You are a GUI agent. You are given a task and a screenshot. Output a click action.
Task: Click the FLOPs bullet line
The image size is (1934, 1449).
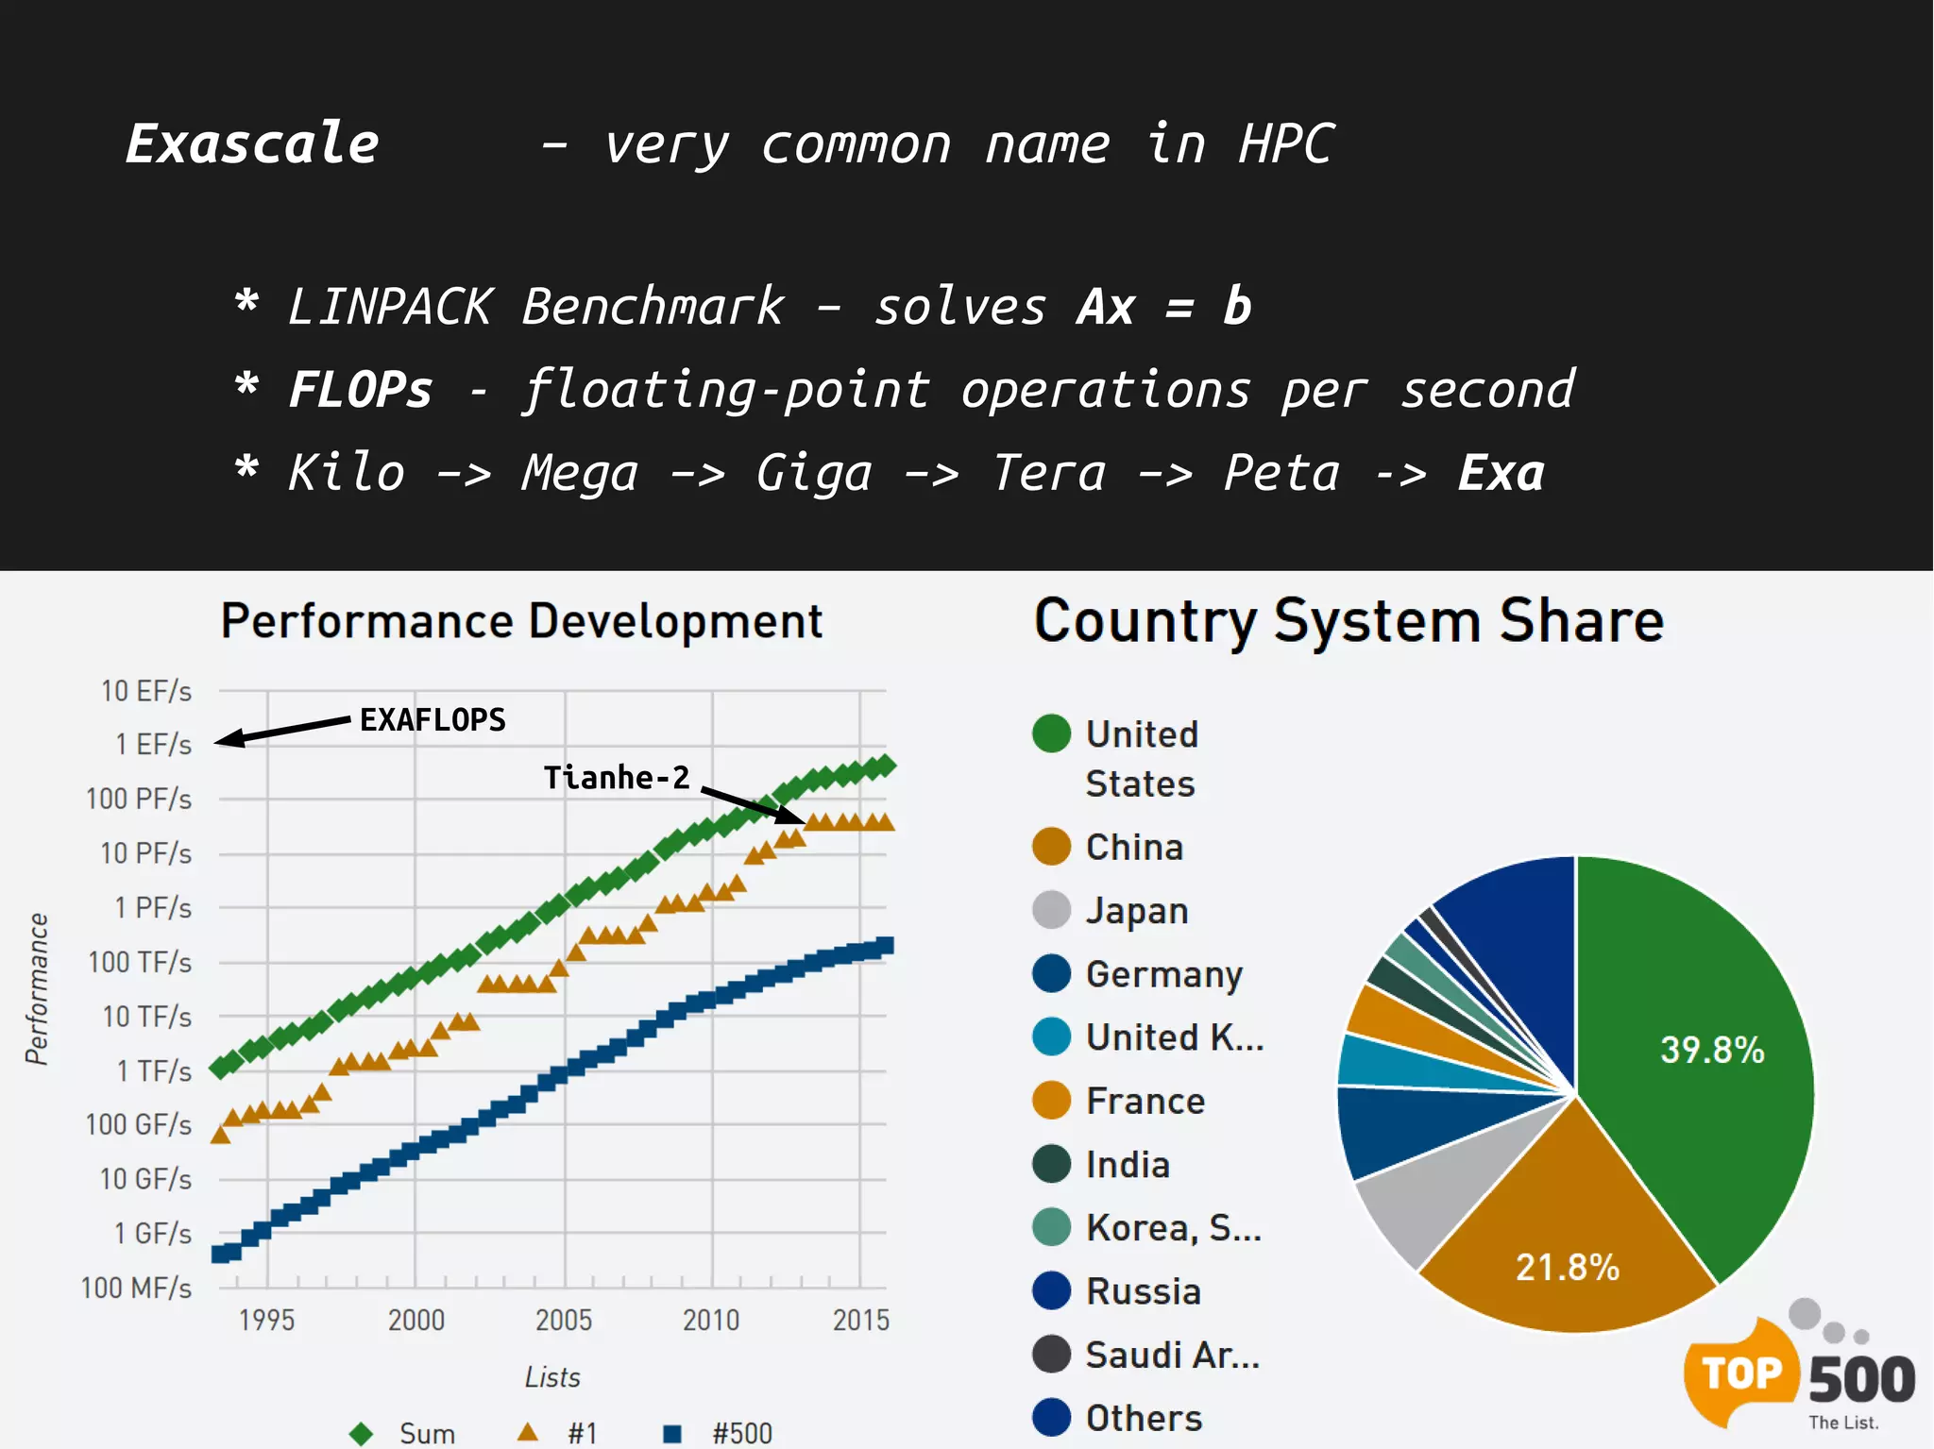tap(904, 390)
